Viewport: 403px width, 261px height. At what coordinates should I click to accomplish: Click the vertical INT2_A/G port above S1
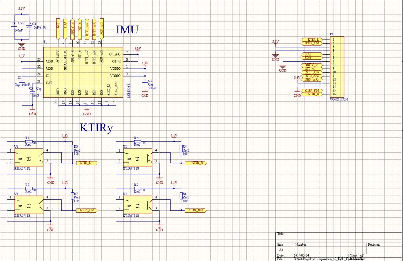(94, 28)
